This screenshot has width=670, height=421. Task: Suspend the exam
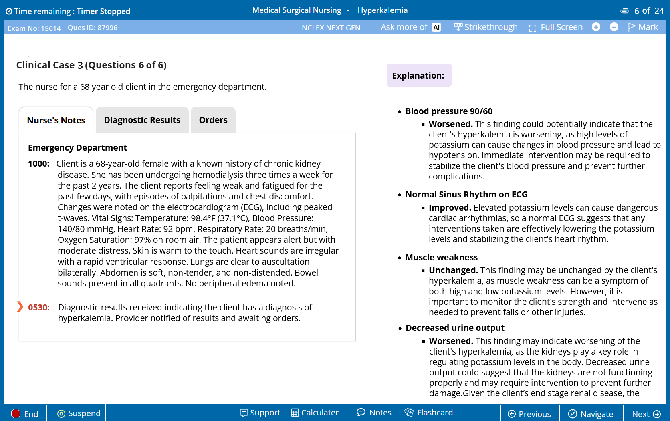click(79, 413)
